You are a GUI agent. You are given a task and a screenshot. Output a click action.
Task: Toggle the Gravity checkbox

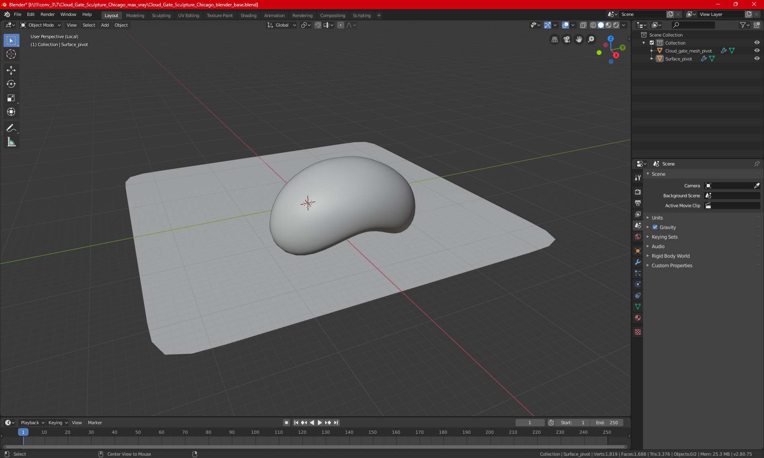pyautogui.click(x=655, y=227)
